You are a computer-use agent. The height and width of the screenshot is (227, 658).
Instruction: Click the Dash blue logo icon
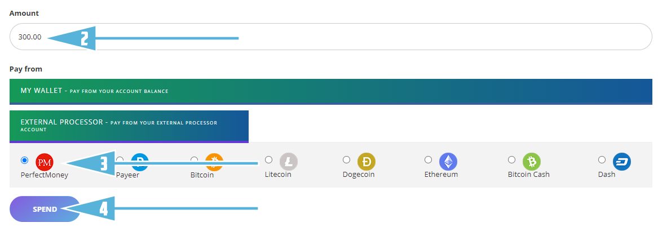click(x=622, y=162)
